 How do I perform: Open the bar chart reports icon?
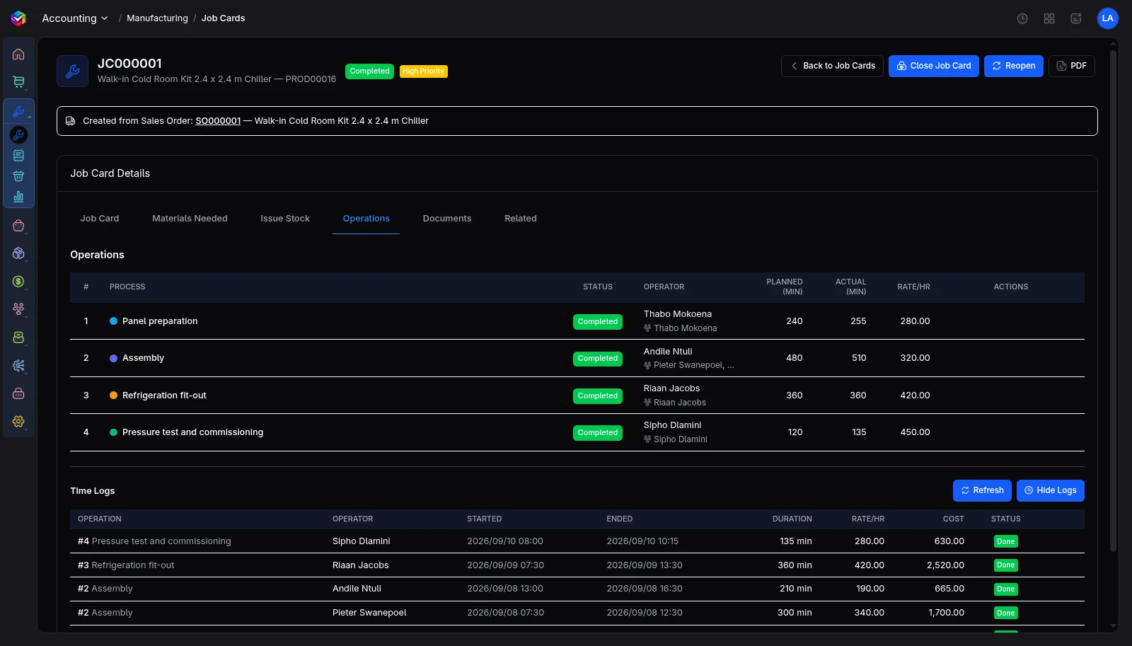[x=18, y=197]
